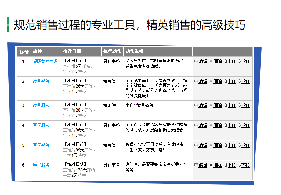Click up-arrow icon in row 3 满月服务

click(226, 105)
